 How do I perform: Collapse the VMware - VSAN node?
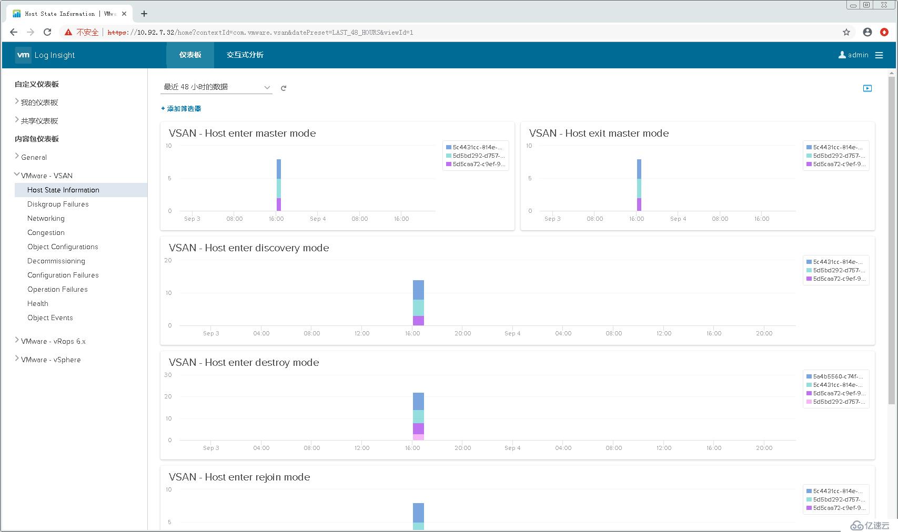tap(17, 175)
